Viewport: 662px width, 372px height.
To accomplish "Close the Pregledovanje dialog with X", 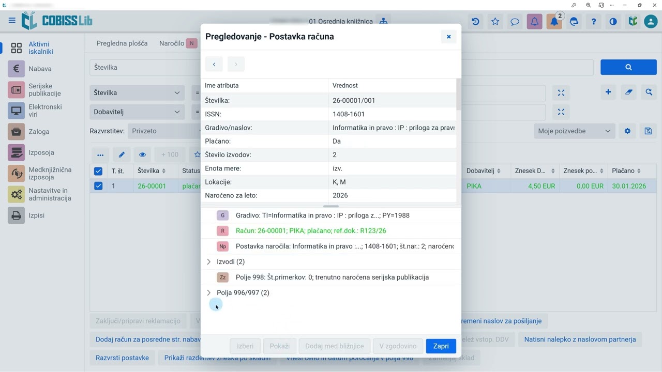I will point(449,37).
